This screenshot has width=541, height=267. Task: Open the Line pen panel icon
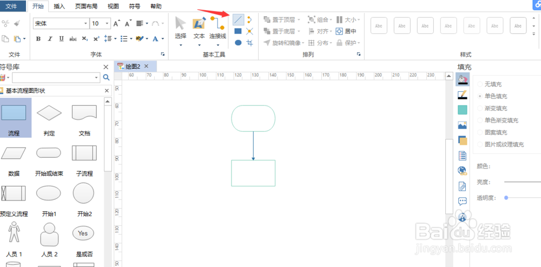[x=463, y=95]
